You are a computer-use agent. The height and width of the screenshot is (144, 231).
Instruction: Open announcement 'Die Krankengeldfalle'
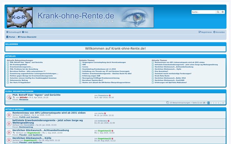click(x=18, y=65)
